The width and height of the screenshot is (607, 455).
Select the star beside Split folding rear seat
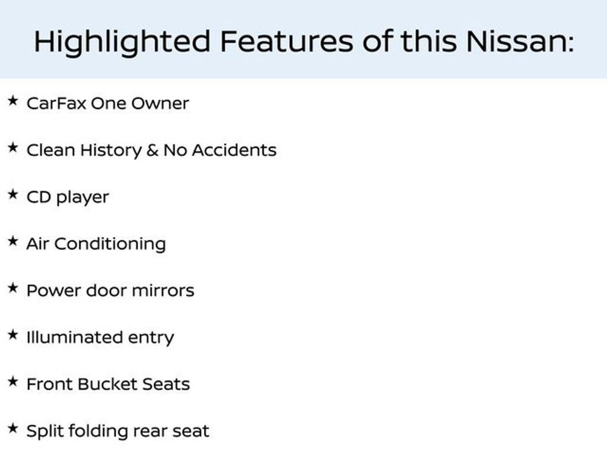tap(13, 429)
